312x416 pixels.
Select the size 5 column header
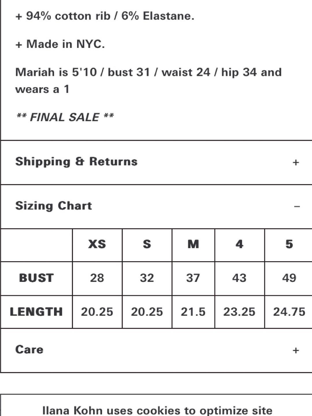(289, 244)
